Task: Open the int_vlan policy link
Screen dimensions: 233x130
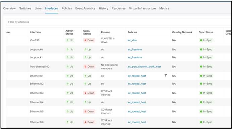Action: pyautogui.click(x=132, y=40)
